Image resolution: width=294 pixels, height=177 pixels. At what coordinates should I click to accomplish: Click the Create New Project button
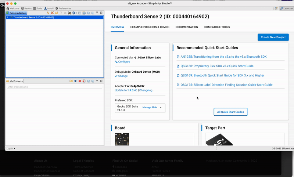[x=273, y=37]
